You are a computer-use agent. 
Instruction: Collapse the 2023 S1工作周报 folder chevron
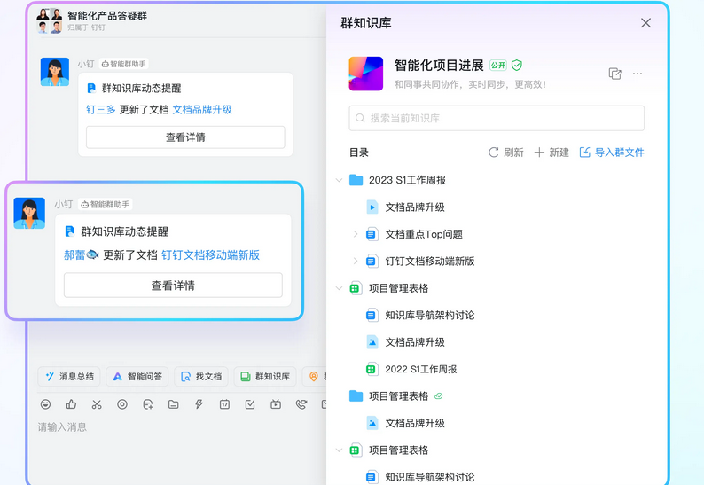click(339, 180)
